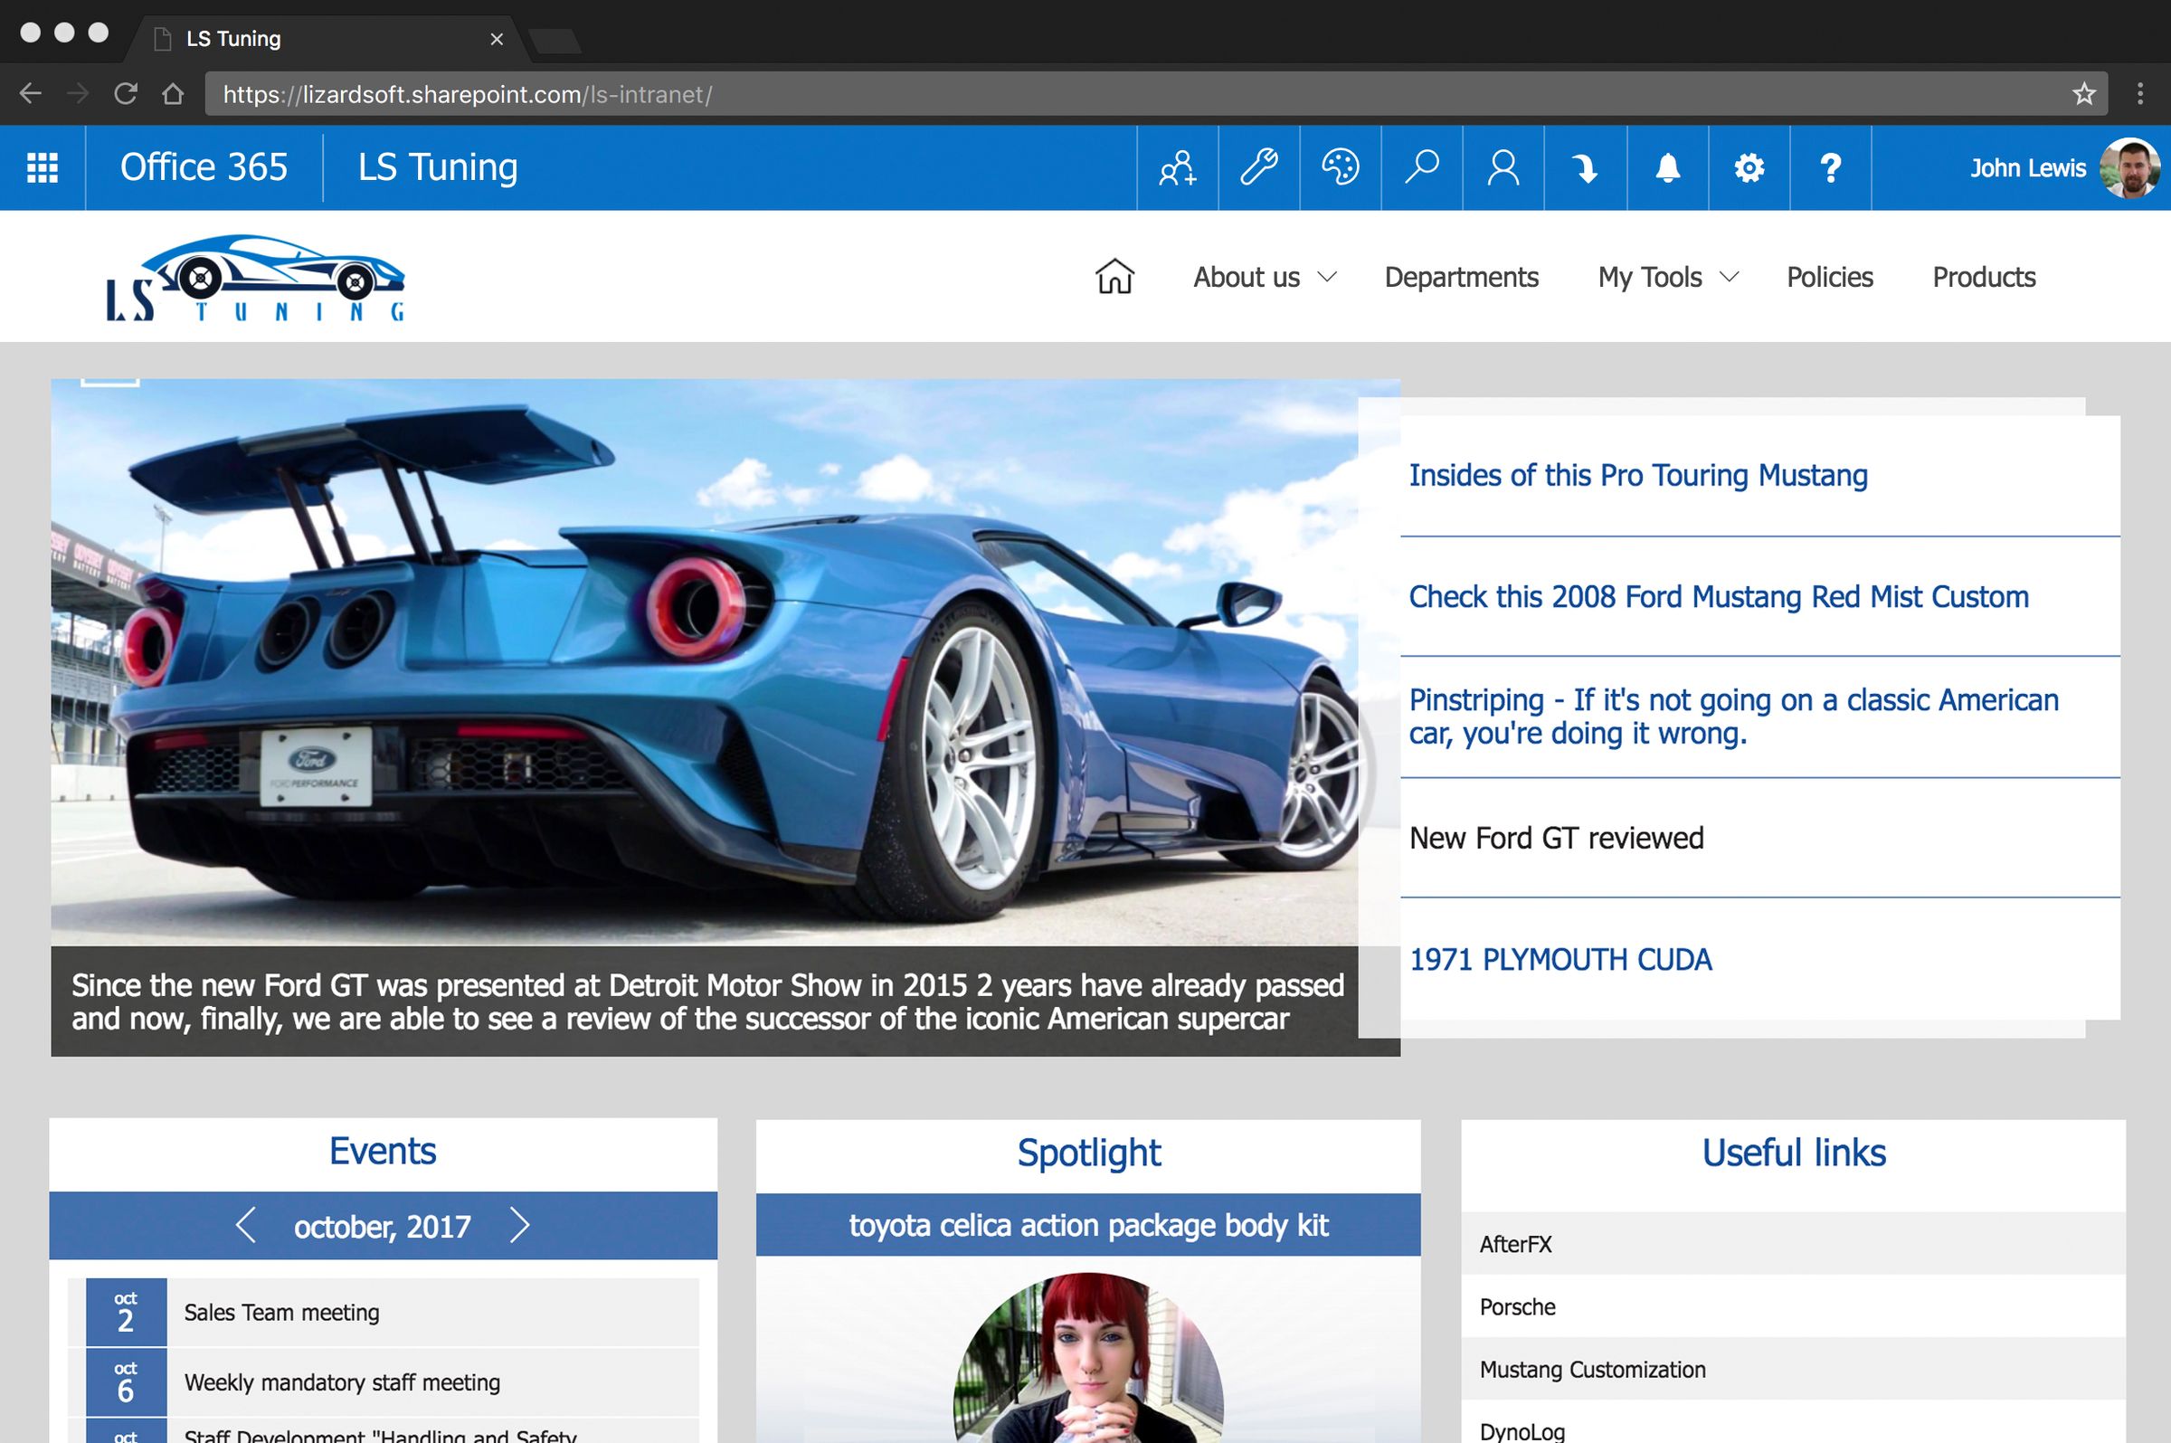Open the site settings wrench icon

click(1259, 167)
